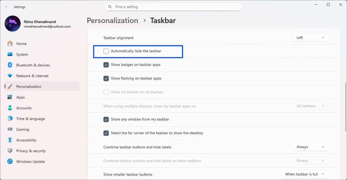Image resolution: width=347 pixels, height=180 pixels.
Task: Click the Windows Update icon
Action: tap(10, 161)
